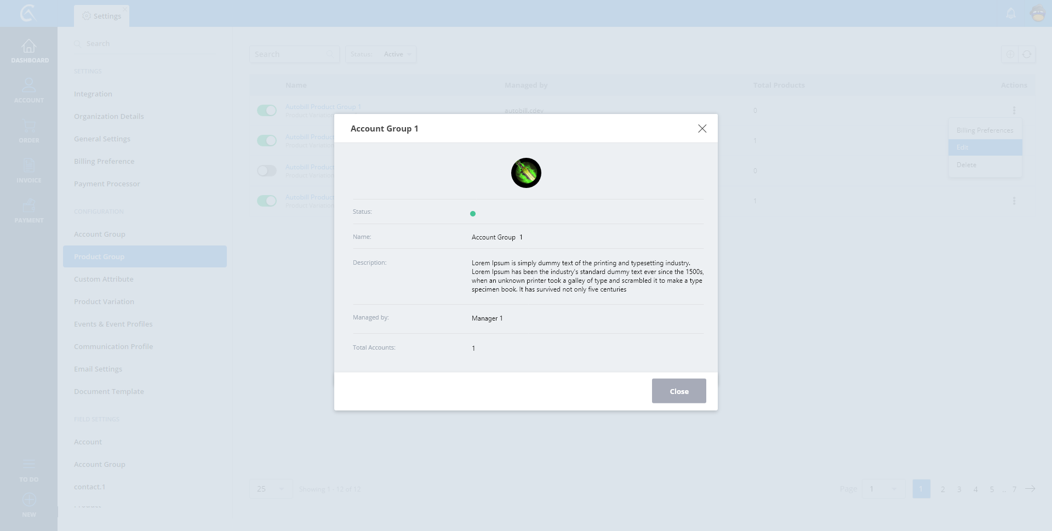Click the notification bell icon
The image size is (1052, 531).
(1011, 13)
